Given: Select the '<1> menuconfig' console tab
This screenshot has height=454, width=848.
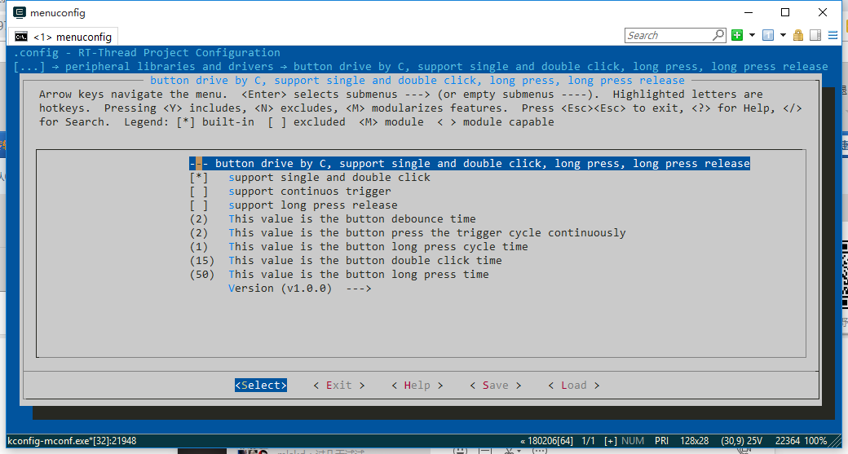Looking at the screenshot, I should click(x=64, y=37).
